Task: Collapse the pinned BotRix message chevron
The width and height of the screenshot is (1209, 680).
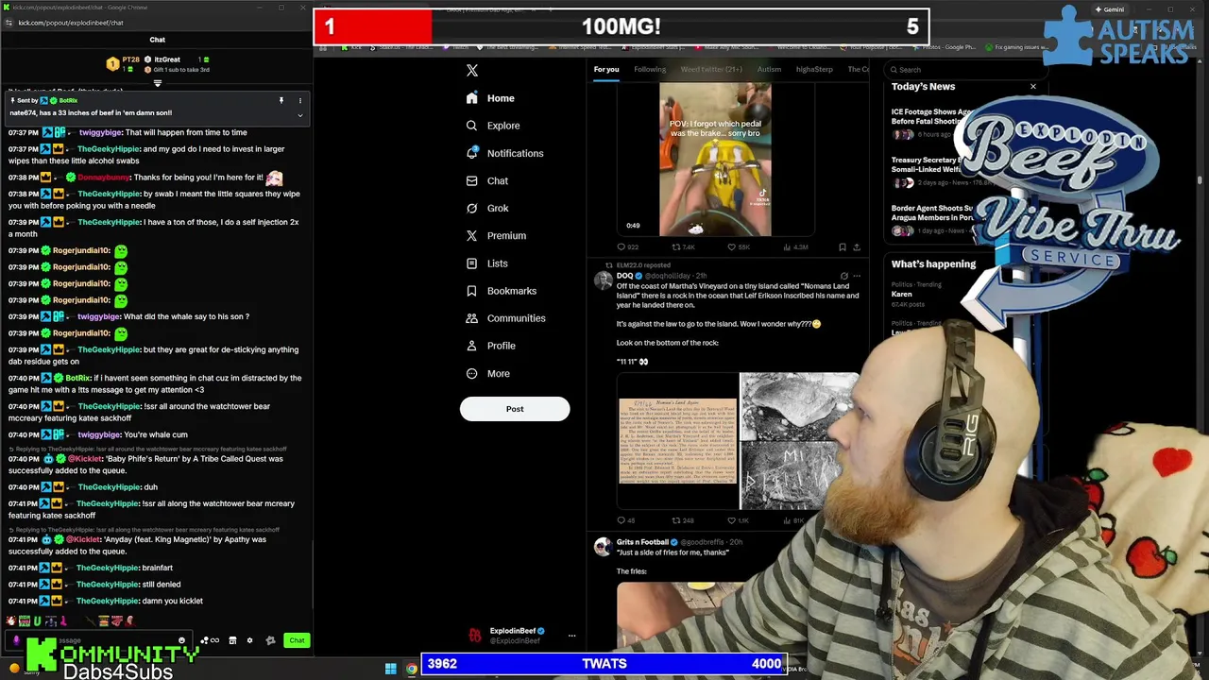Action: coord(300,115)
